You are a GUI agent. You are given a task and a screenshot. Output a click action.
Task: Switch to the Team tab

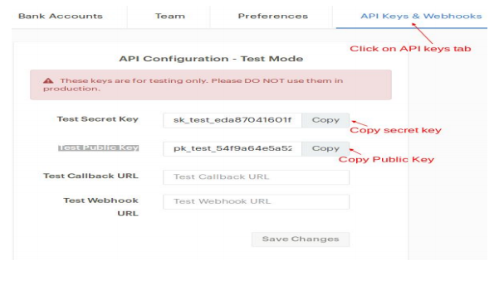coord(170,16)
